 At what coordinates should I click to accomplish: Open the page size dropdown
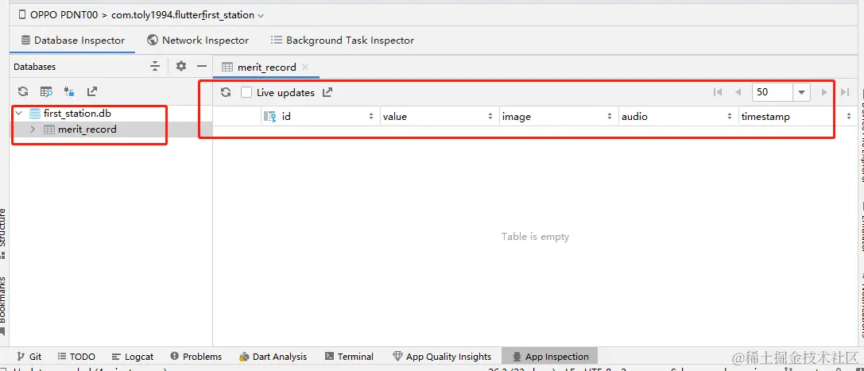click(801, 92)
